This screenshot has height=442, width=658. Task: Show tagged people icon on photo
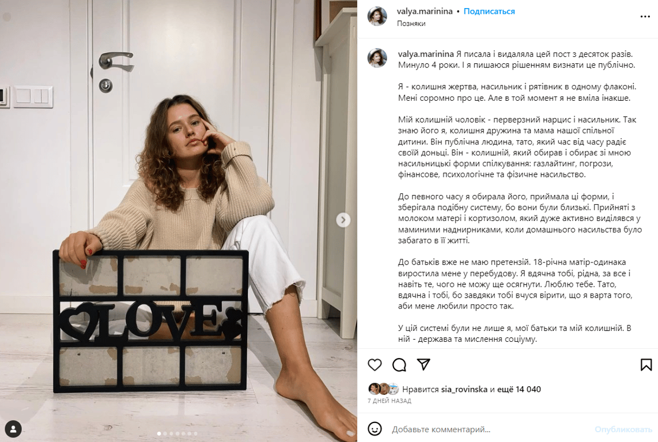click(x=13, y=429)
